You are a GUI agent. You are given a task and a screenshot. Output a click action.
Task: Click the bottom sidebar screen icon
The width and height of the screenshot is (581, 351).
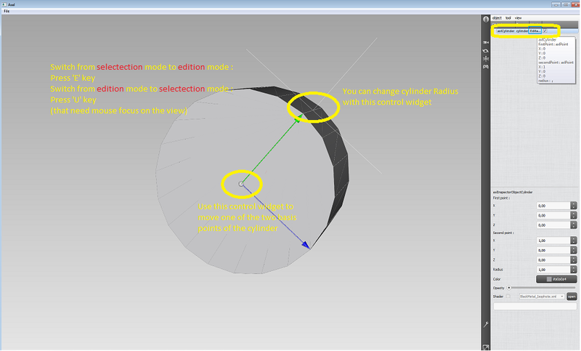(486, 347)
